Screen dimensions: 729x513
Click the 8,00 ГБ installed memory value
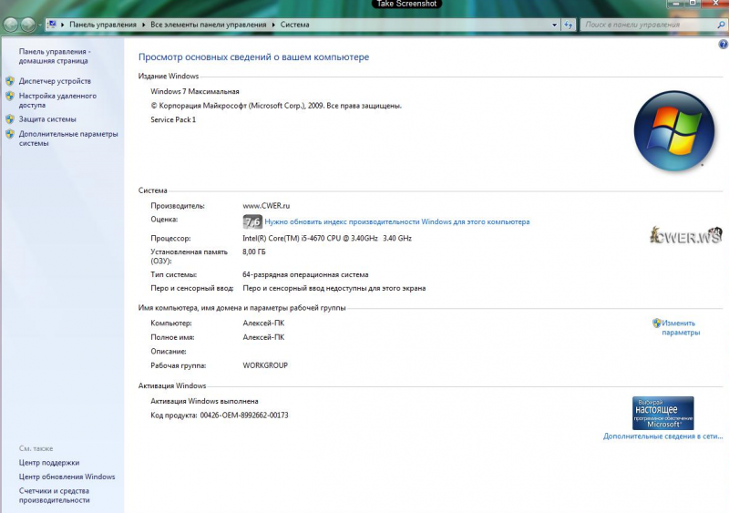click(254, 251)
